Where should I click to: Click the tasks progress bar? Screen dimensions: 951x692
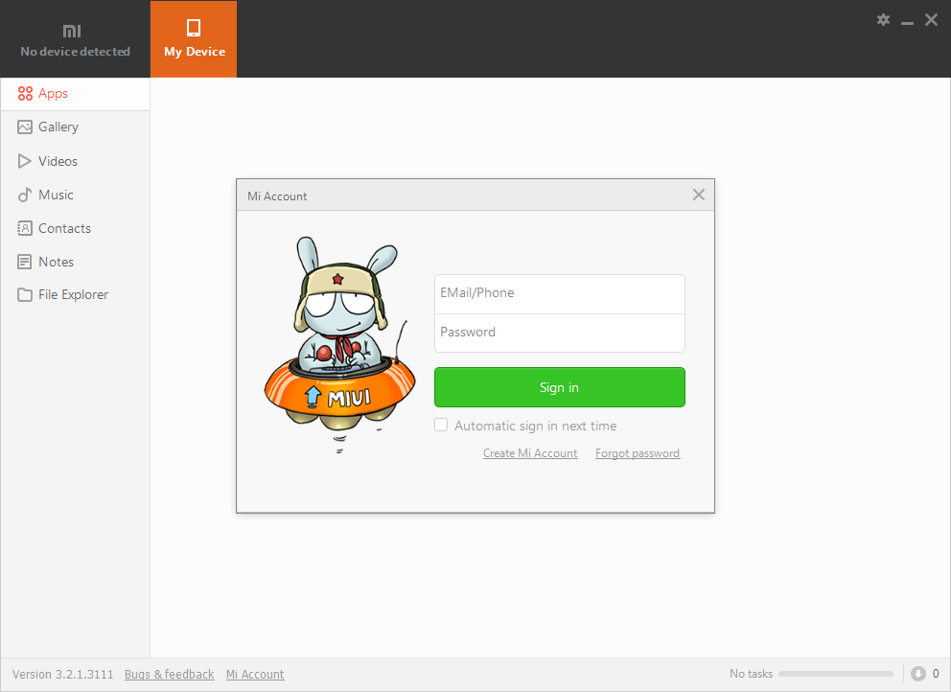(836, 674)
